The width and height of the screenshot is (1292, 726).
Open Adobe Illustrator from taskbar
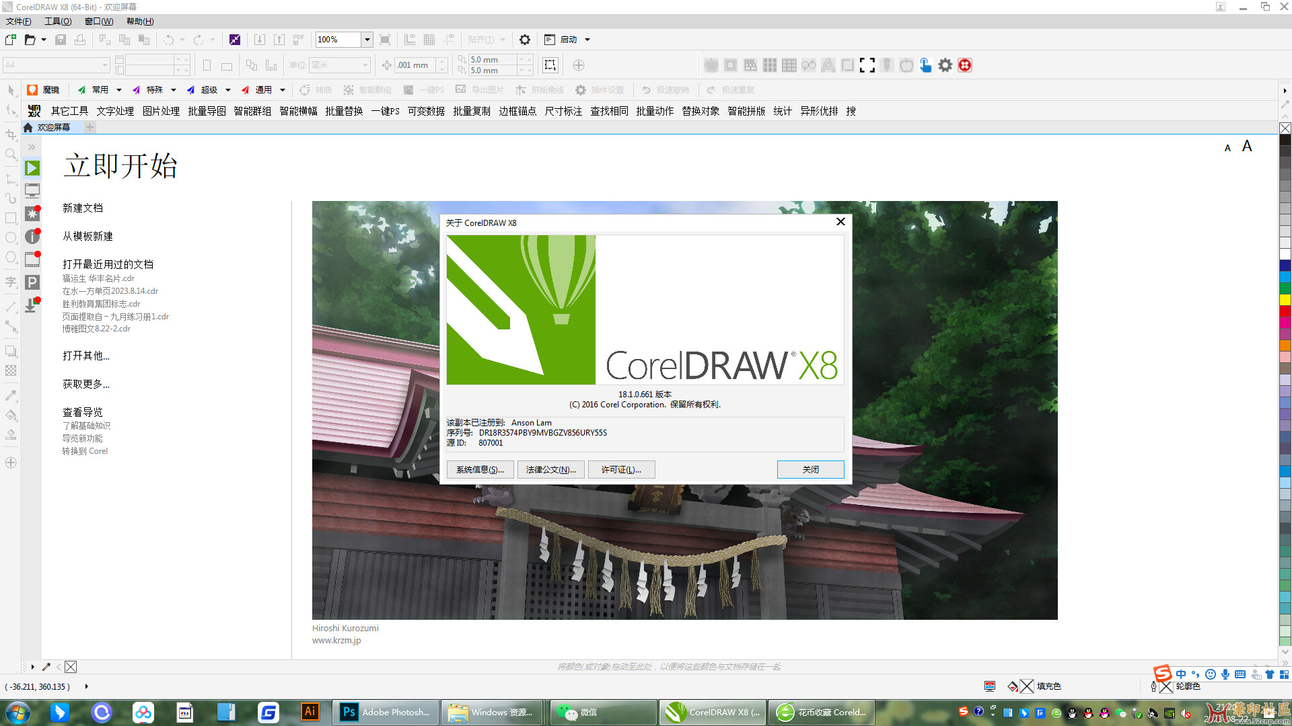pos(310,712)
